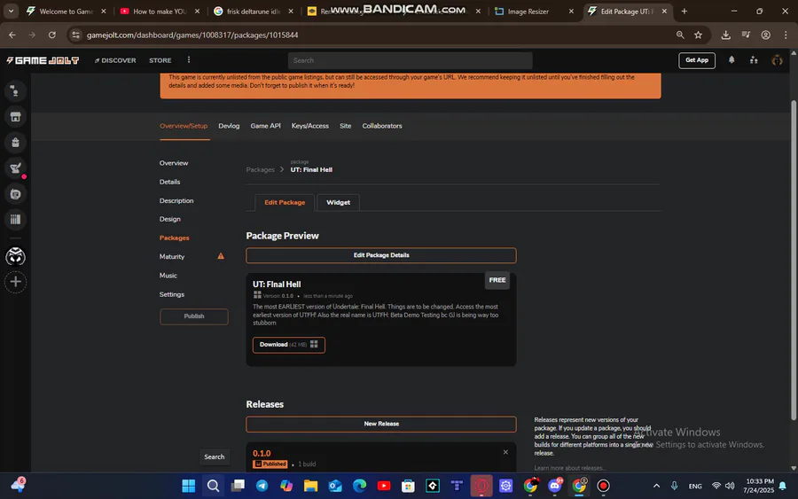
Task: Go to the Music section
Action: pyautogui.click(x=168, y=275)
